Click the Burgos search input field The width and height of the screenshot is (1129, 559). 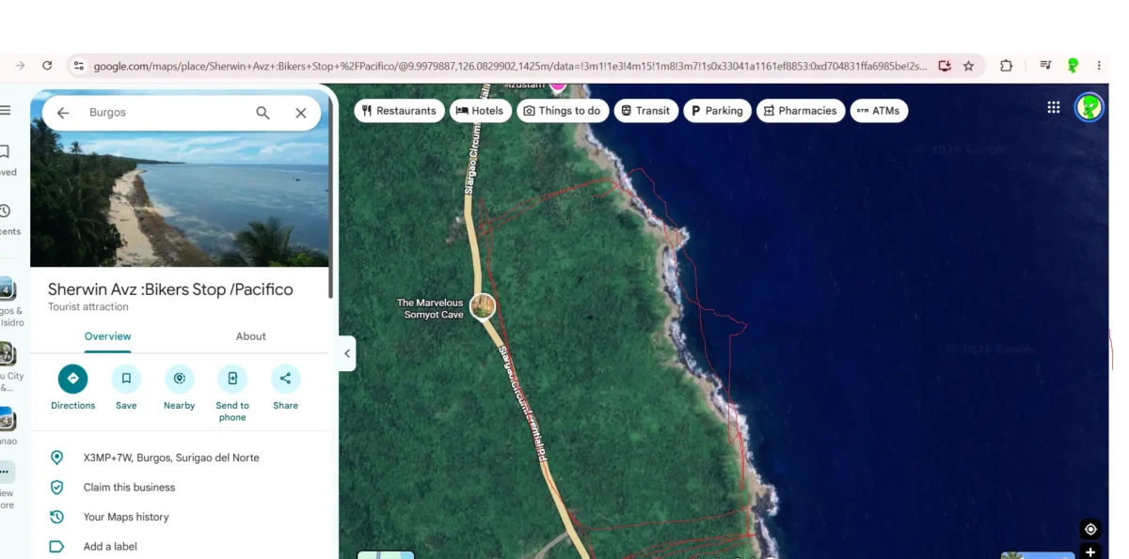pos(165,113)
